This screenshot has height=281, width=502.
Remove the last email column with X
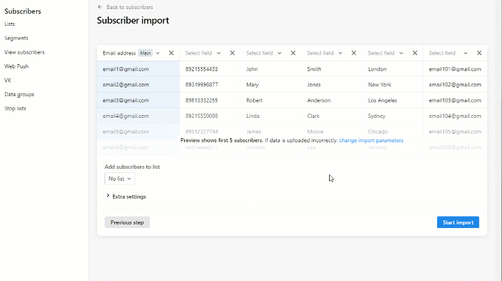(479, 53)
